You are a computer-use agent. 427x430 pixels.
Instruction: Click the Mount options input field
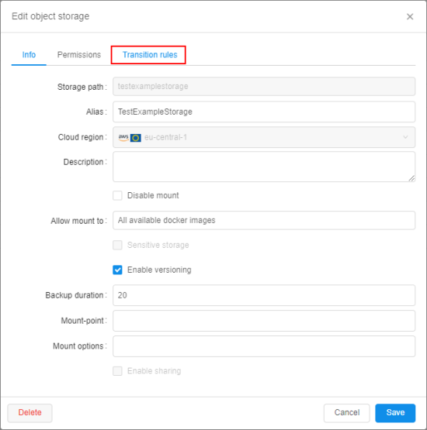[264, 346]
